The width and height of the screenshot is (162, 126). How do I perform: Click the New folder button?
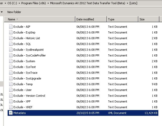14,12
